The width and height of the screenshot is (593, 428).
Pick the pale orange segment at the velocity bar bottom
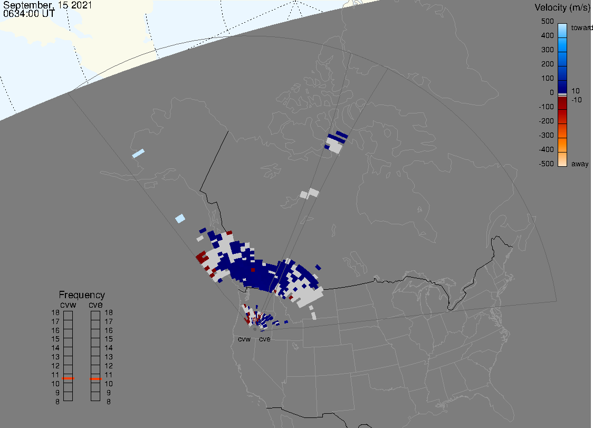562,159
